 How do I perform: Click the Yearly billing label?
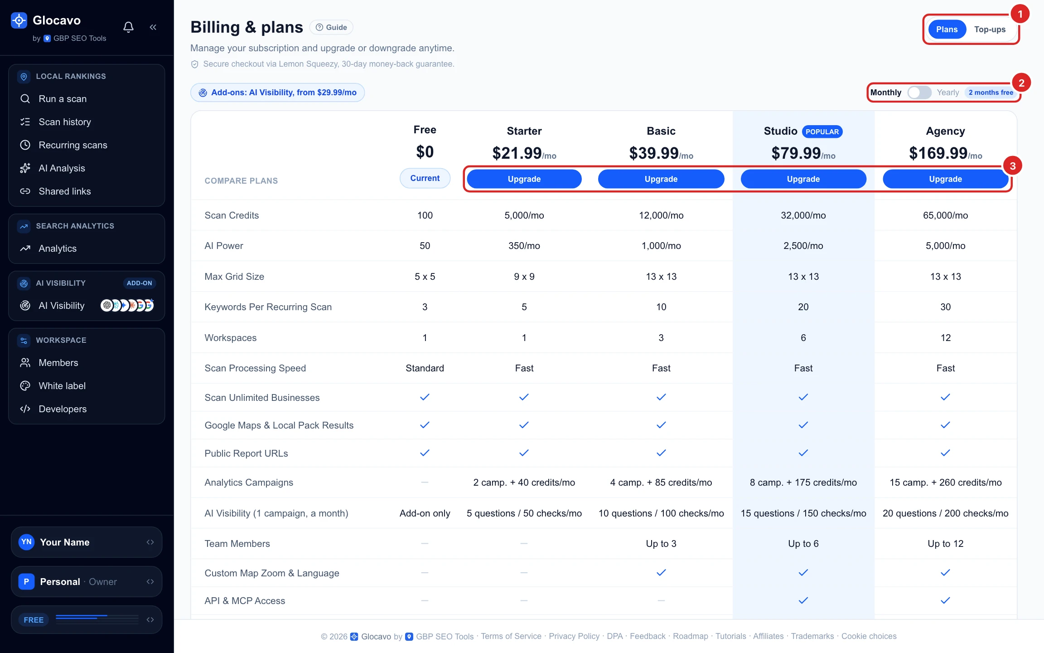coord(948,93)
